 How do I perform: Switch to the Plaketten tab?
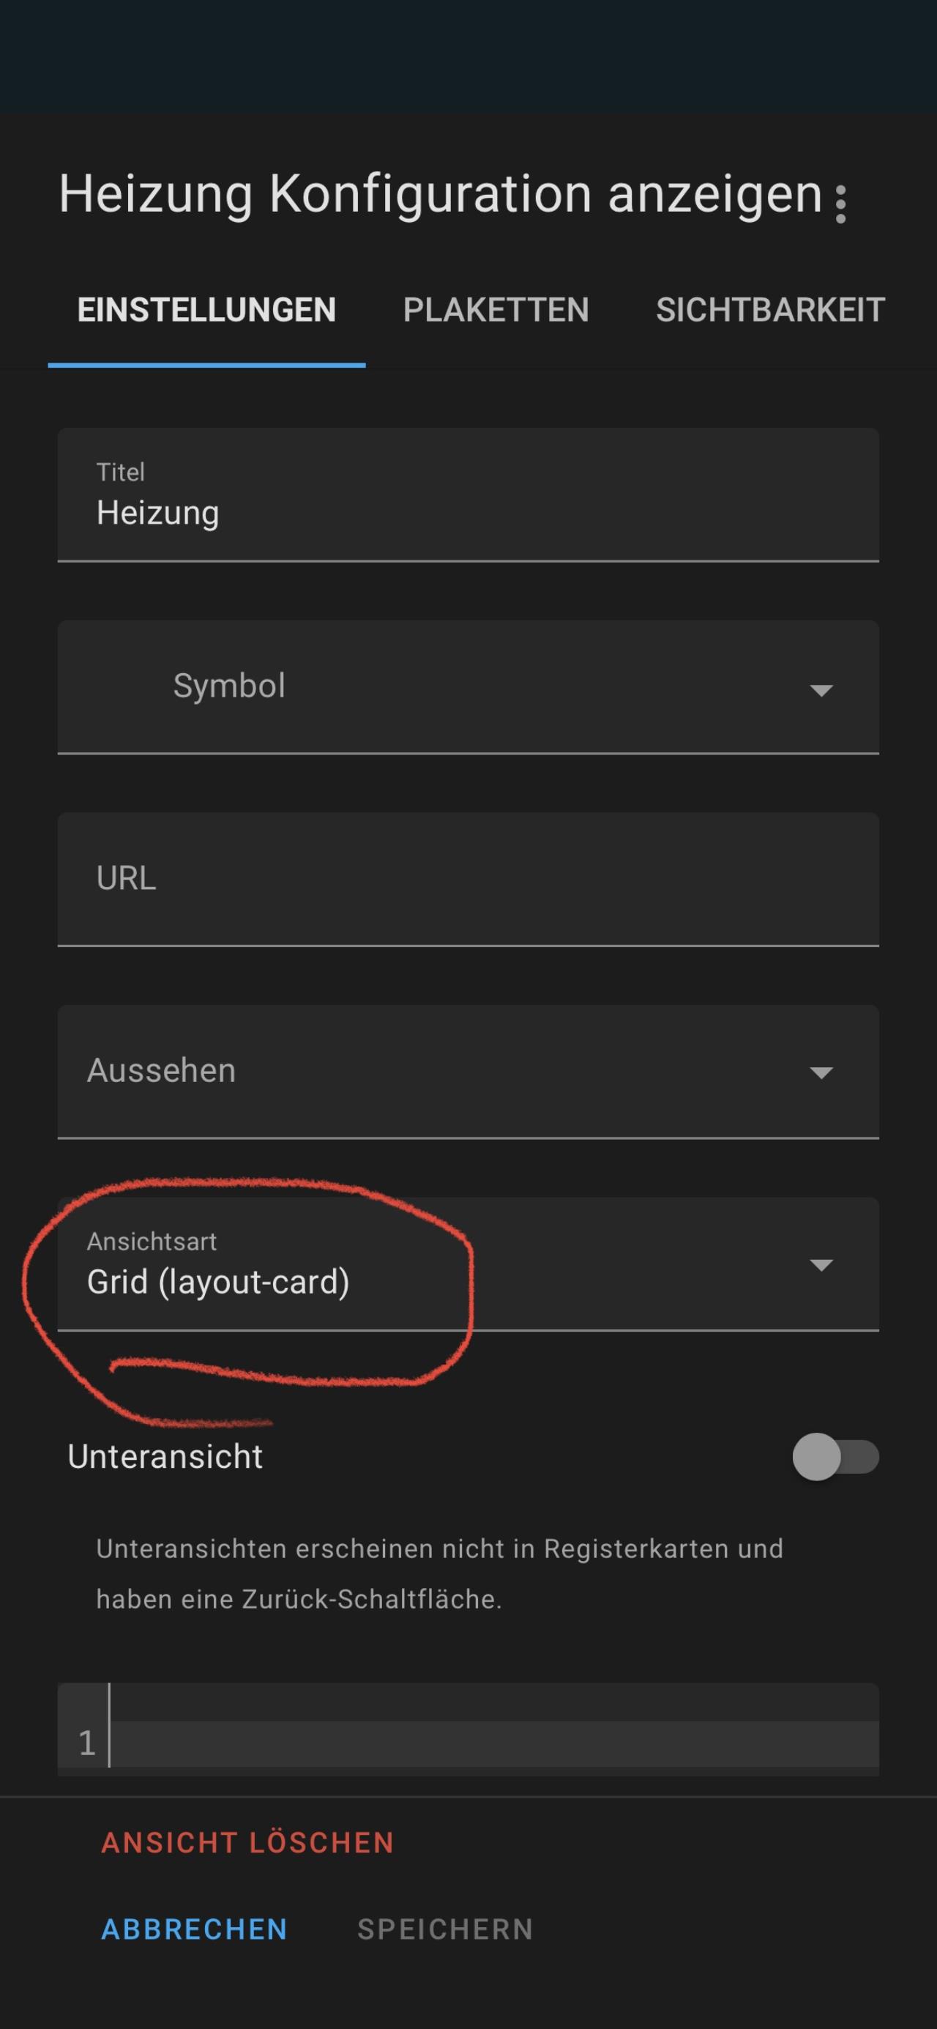click(x=496, y=311)
